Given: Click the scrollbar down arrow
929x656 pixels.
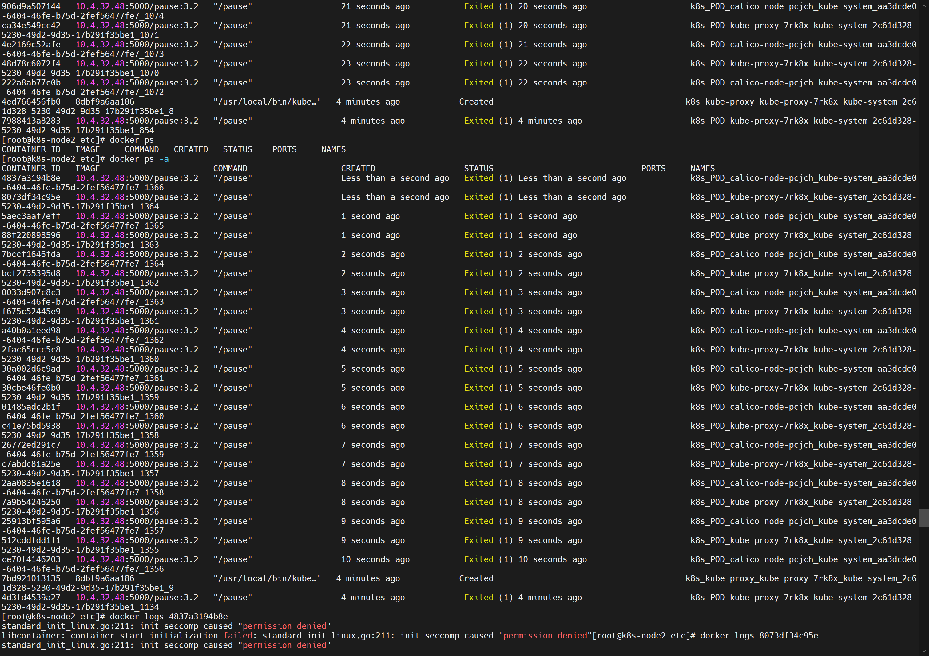Looking at the screenshot, I should pos(924,651).
